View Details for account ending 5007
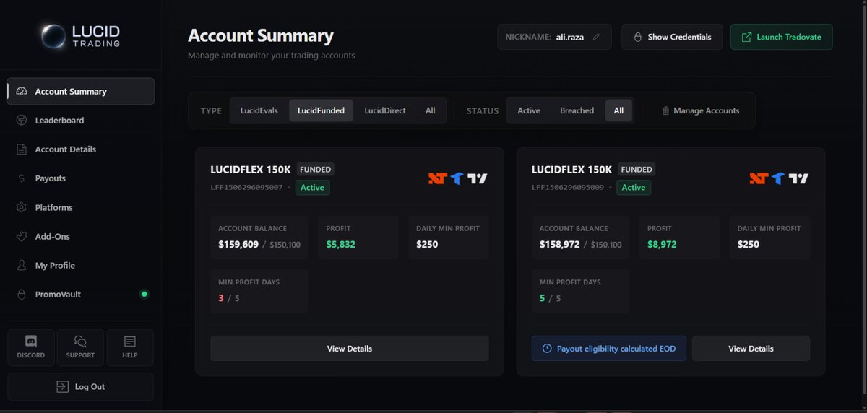 [350, 349]
